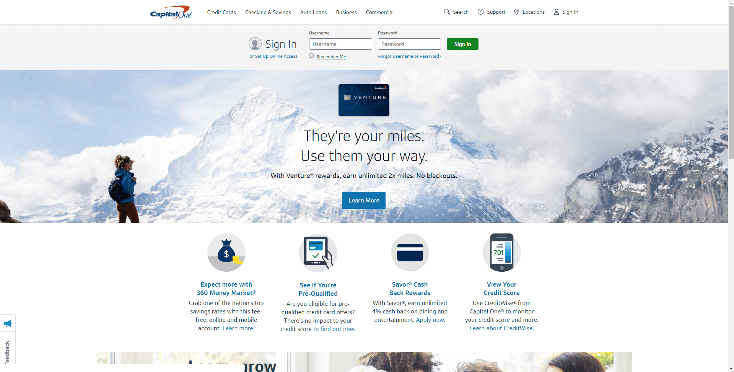
Task: Open the Auto Loans menu
Action: 314,12
